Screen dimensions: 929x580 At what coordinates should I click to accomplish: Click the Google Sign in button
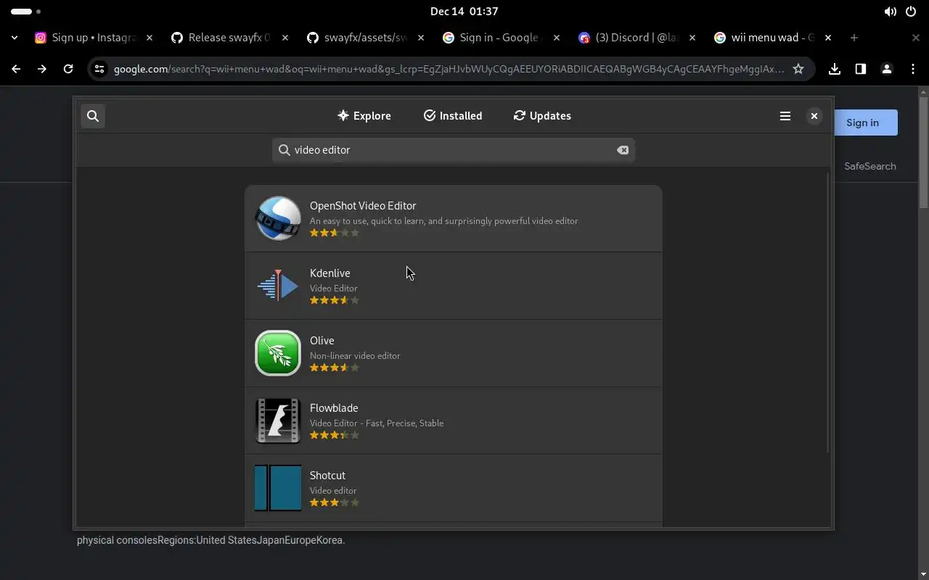(x=862, y=123)
